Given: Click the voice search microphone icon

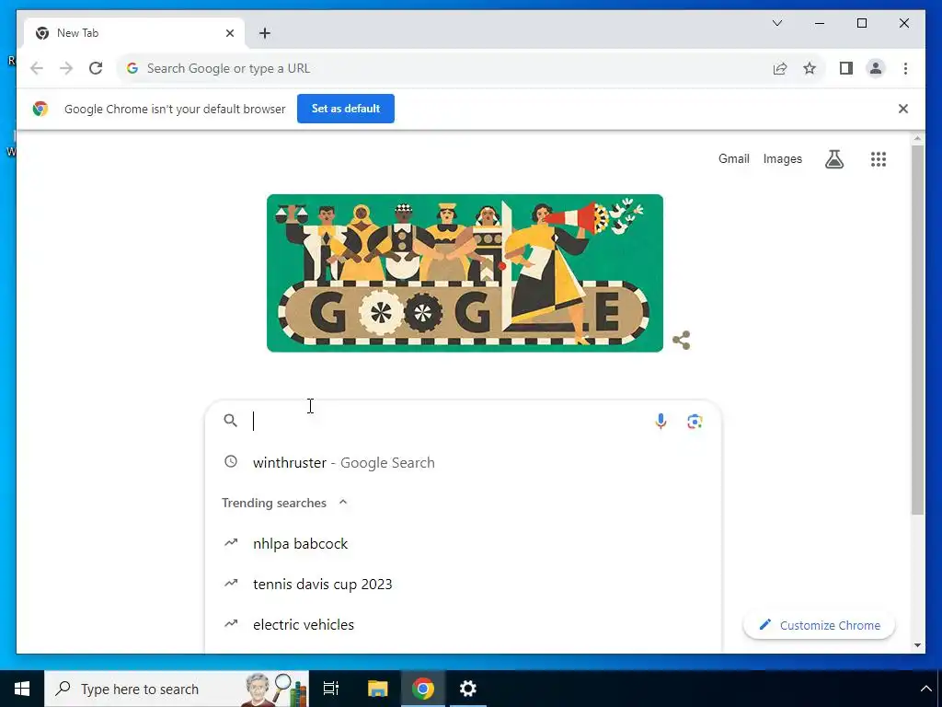Looking at the screenshot, I should point(661,422).
